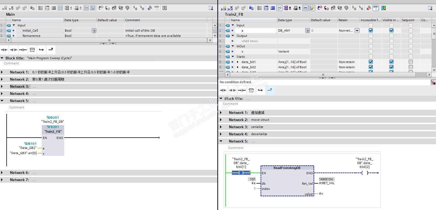Expand Network 4 deserialize in Train2_FB
436x210 pixels.
[221, 134]
